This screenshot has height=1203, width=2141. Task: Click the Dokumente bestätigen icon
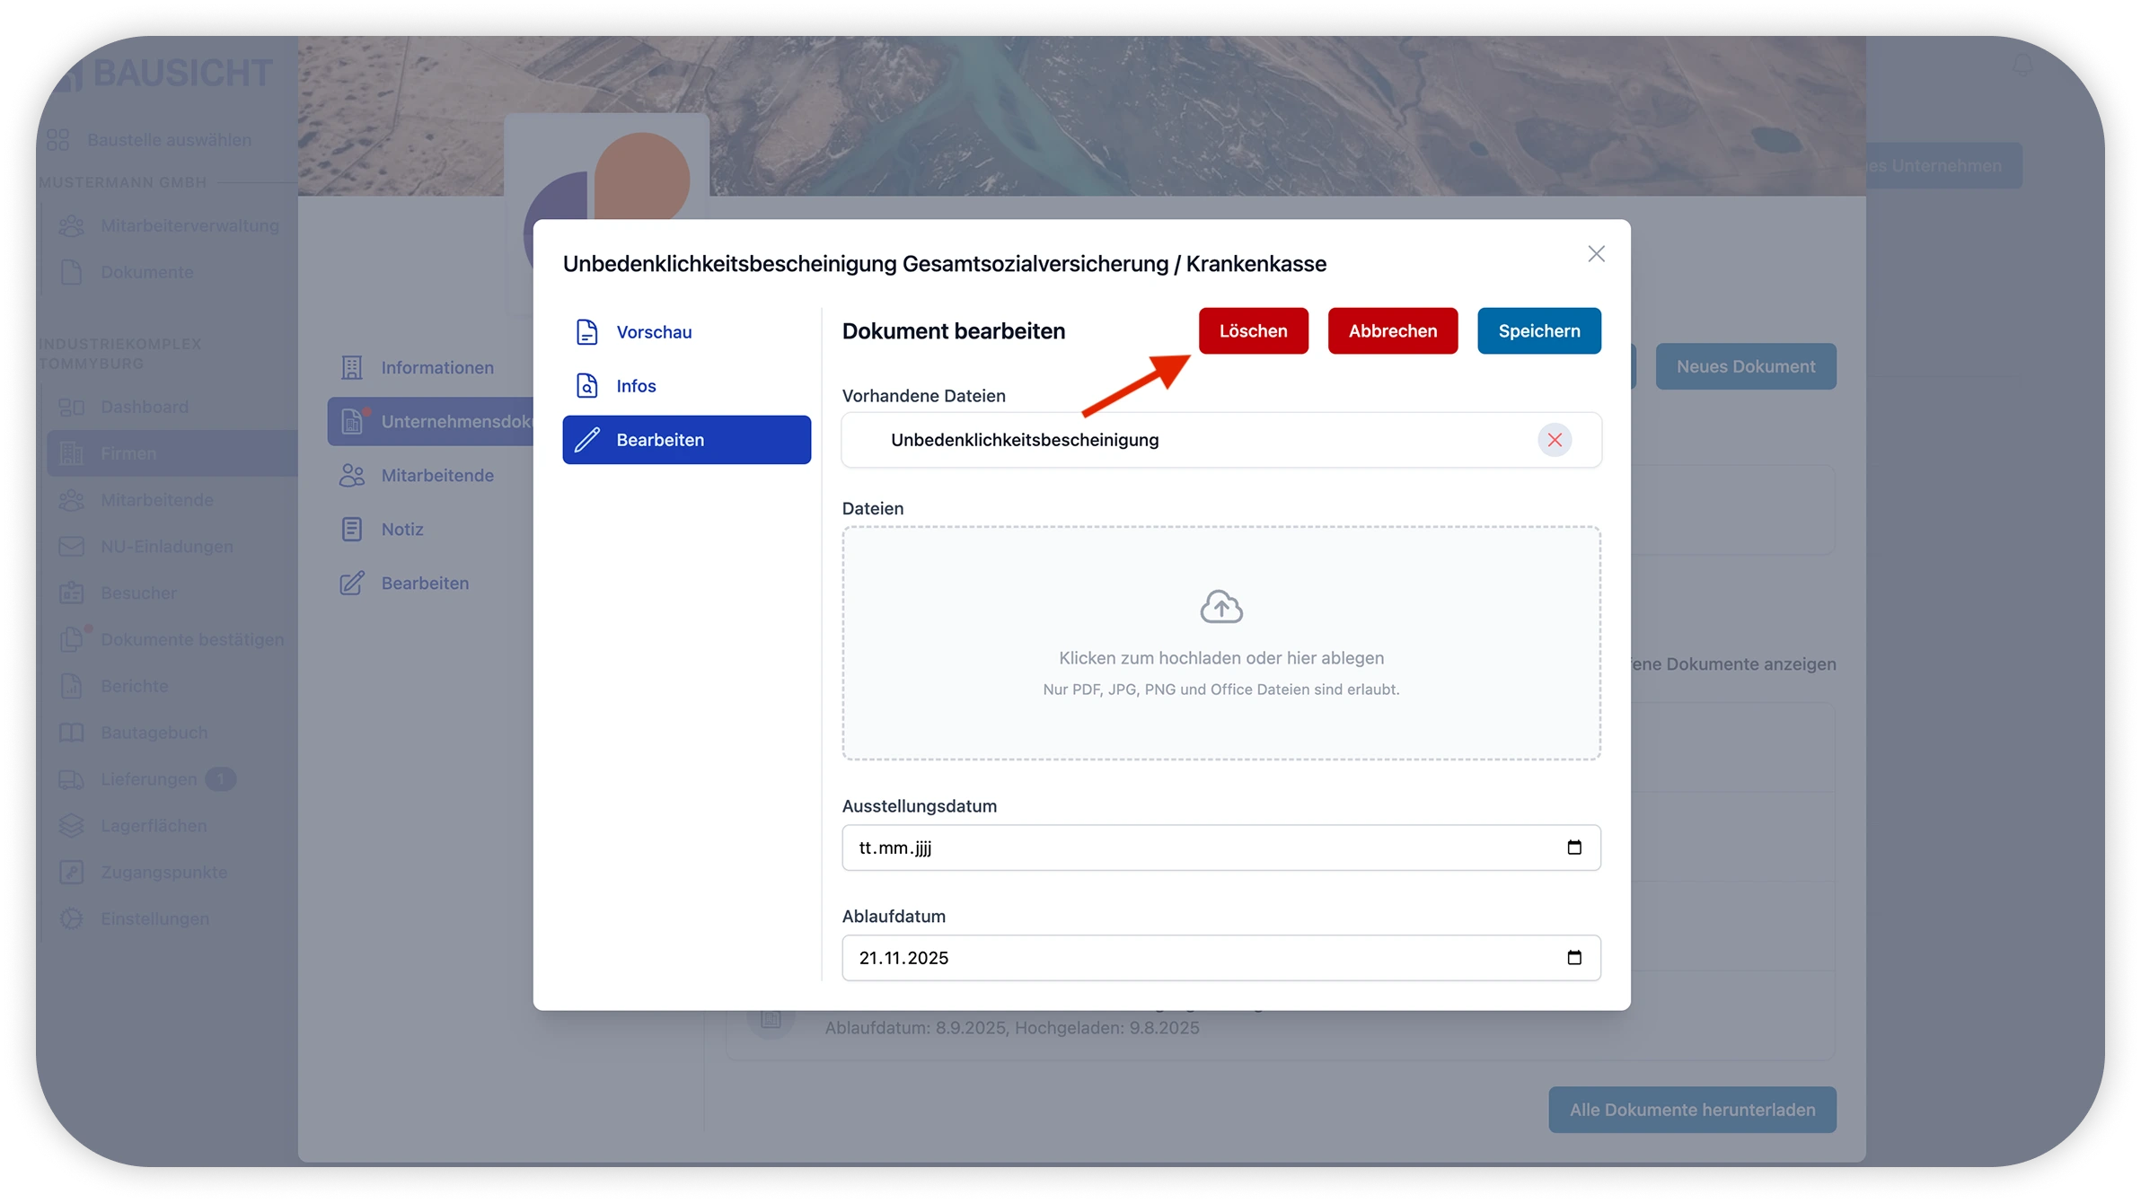[71, 639]
